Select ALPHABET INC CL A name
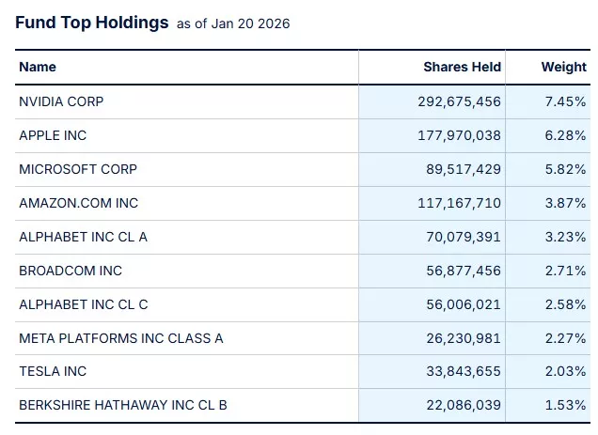Screen dimensions: 598x435 tap(83, 237)
